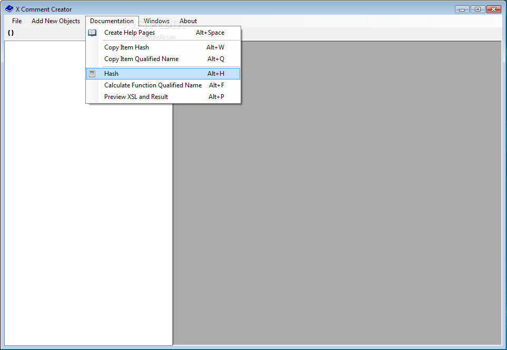Click the calculator icon beside Hash
Viewport: 507px width, 350px height.
(x=92, y=74)
